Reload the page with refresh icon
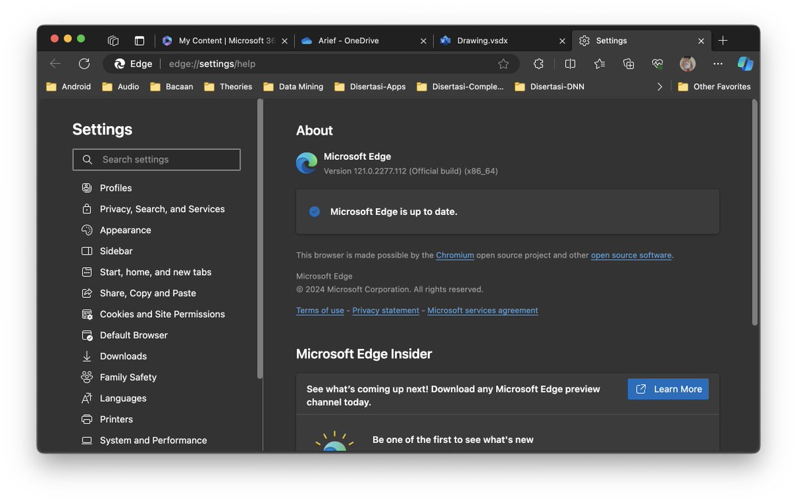This screenshot has height=502, width=797. click(x=84, y=64)
